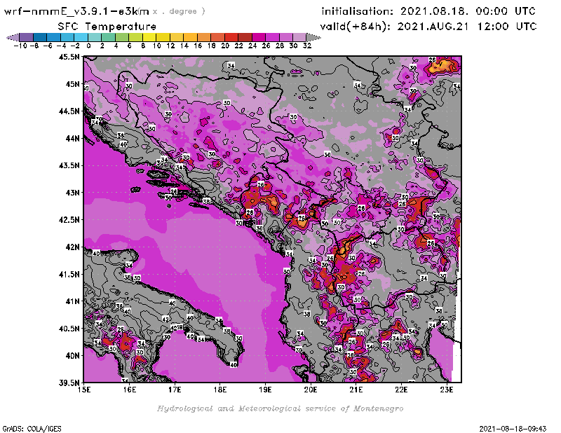Click the 45N latitude label
Screen dimensions: 561x433
tap(72, 84)
